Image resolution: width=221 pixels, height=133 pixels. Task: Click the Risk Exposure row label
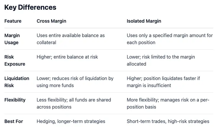click(15, 60)
